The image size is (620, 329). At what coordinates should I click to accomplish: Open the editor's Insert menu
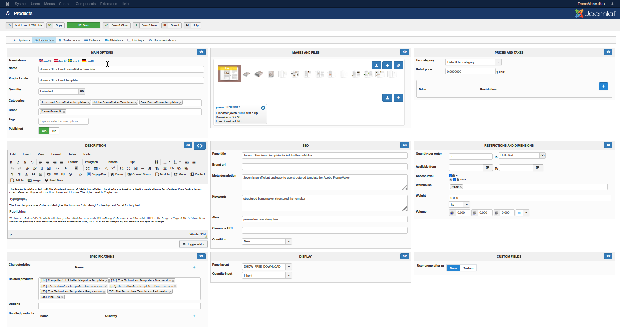pos(27,154)
